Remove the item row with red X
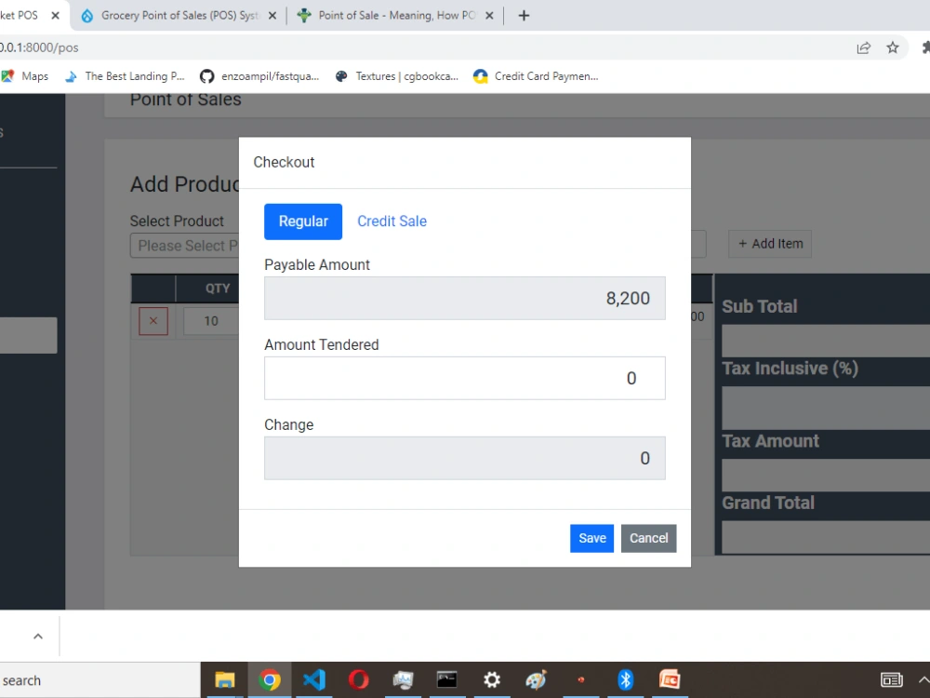Screen dimensions: 930x698 pos(153,321)
